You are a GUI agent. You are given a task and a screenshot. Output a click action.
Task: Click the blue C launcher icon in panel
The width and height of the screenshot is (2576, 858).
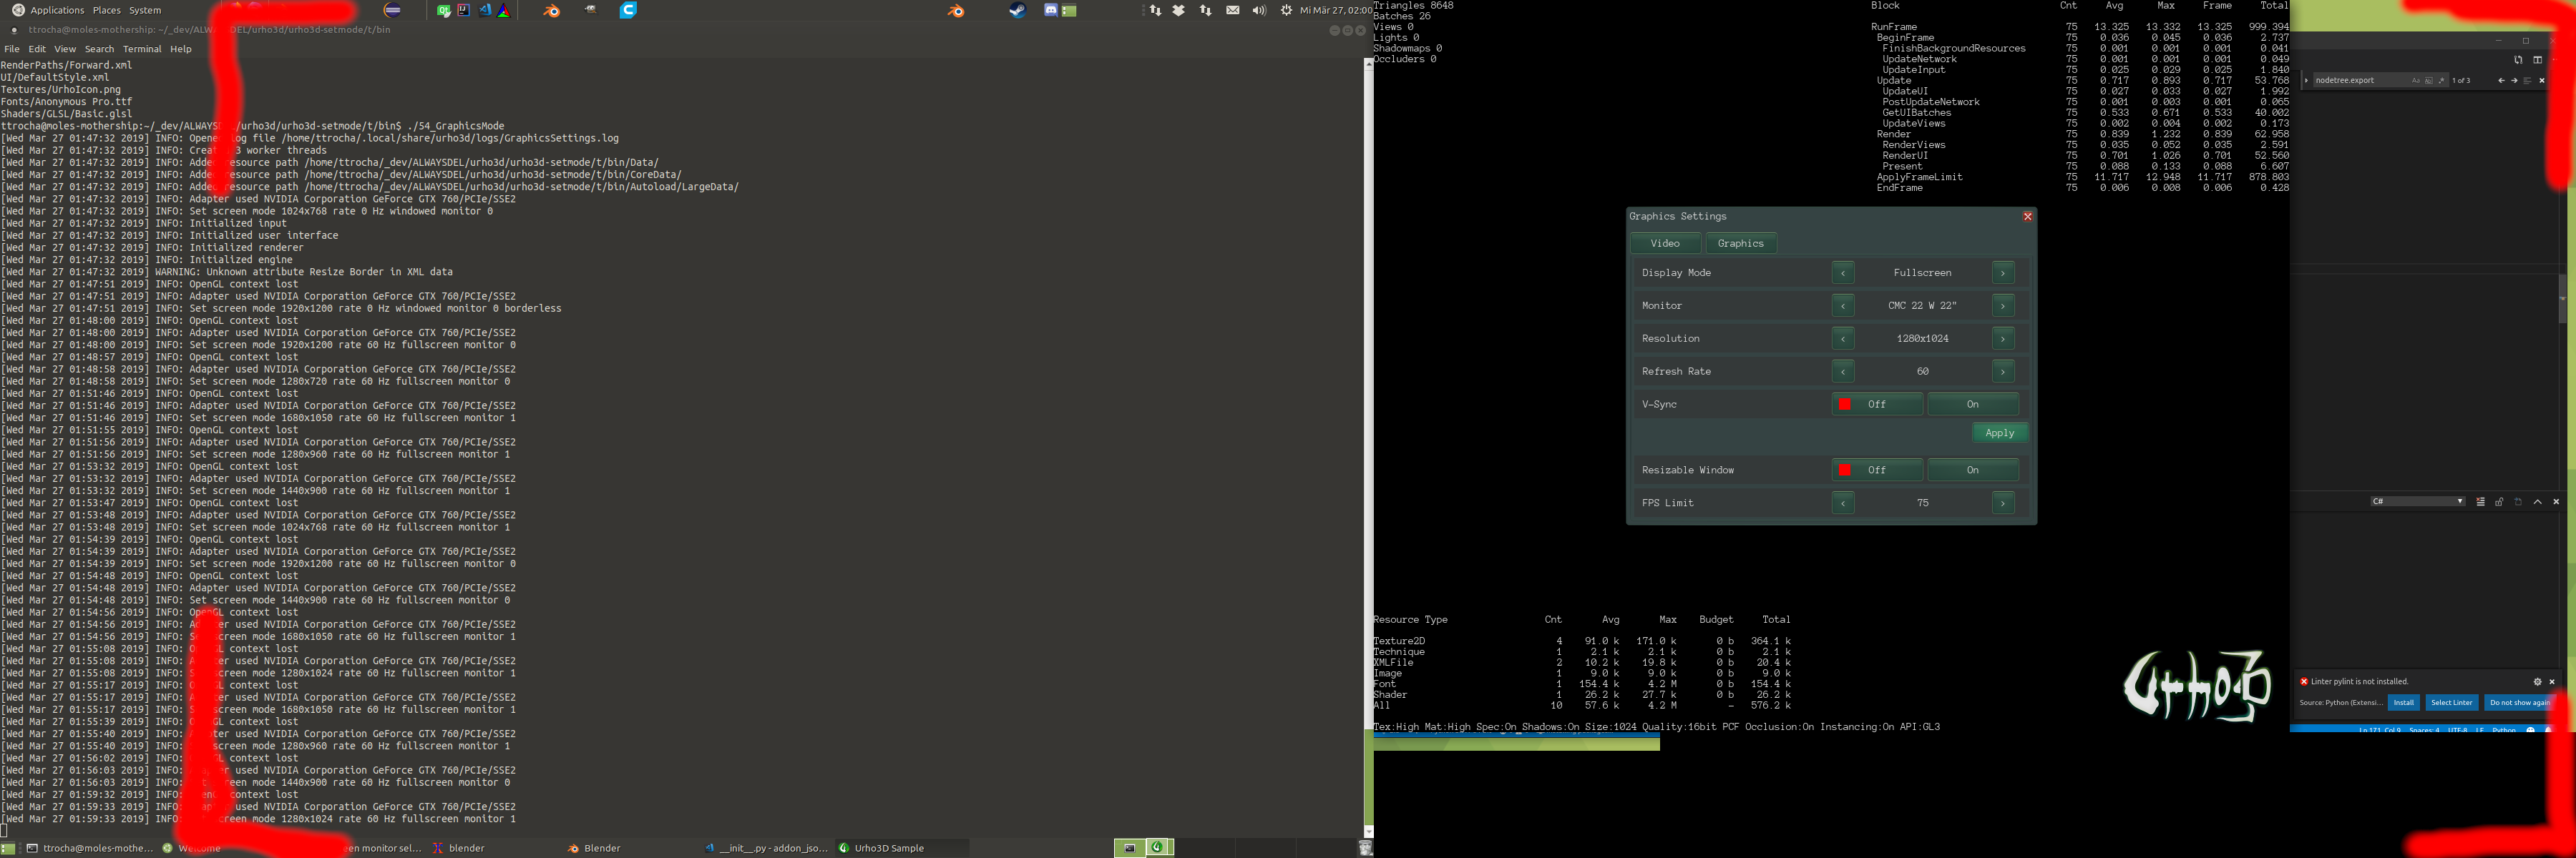click(628, 10)
